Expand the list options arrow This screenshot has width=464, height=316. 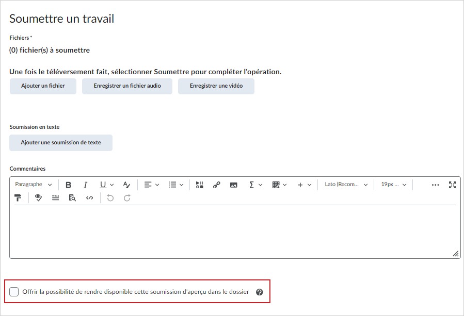pyautogui.click(x=181, y=185)
